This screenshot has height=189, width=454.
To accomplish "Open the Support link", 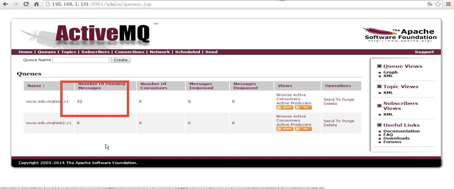I will click(424, 52).
